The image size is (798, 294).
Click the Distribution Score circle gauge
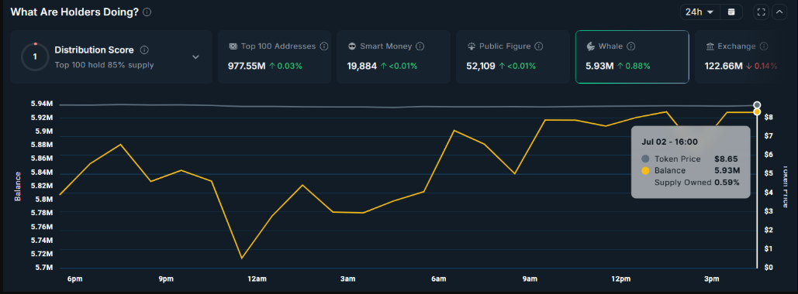pos(35,57)
